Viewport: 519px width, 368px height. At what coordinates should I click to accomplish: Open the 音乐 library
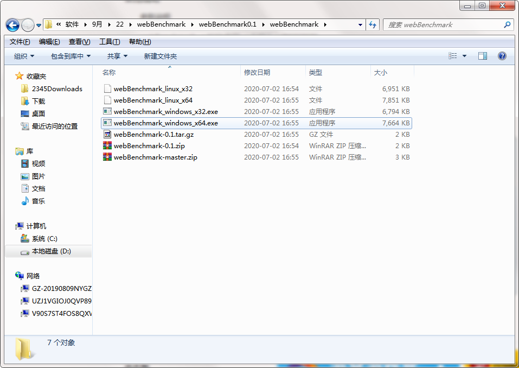pos(39,201)
